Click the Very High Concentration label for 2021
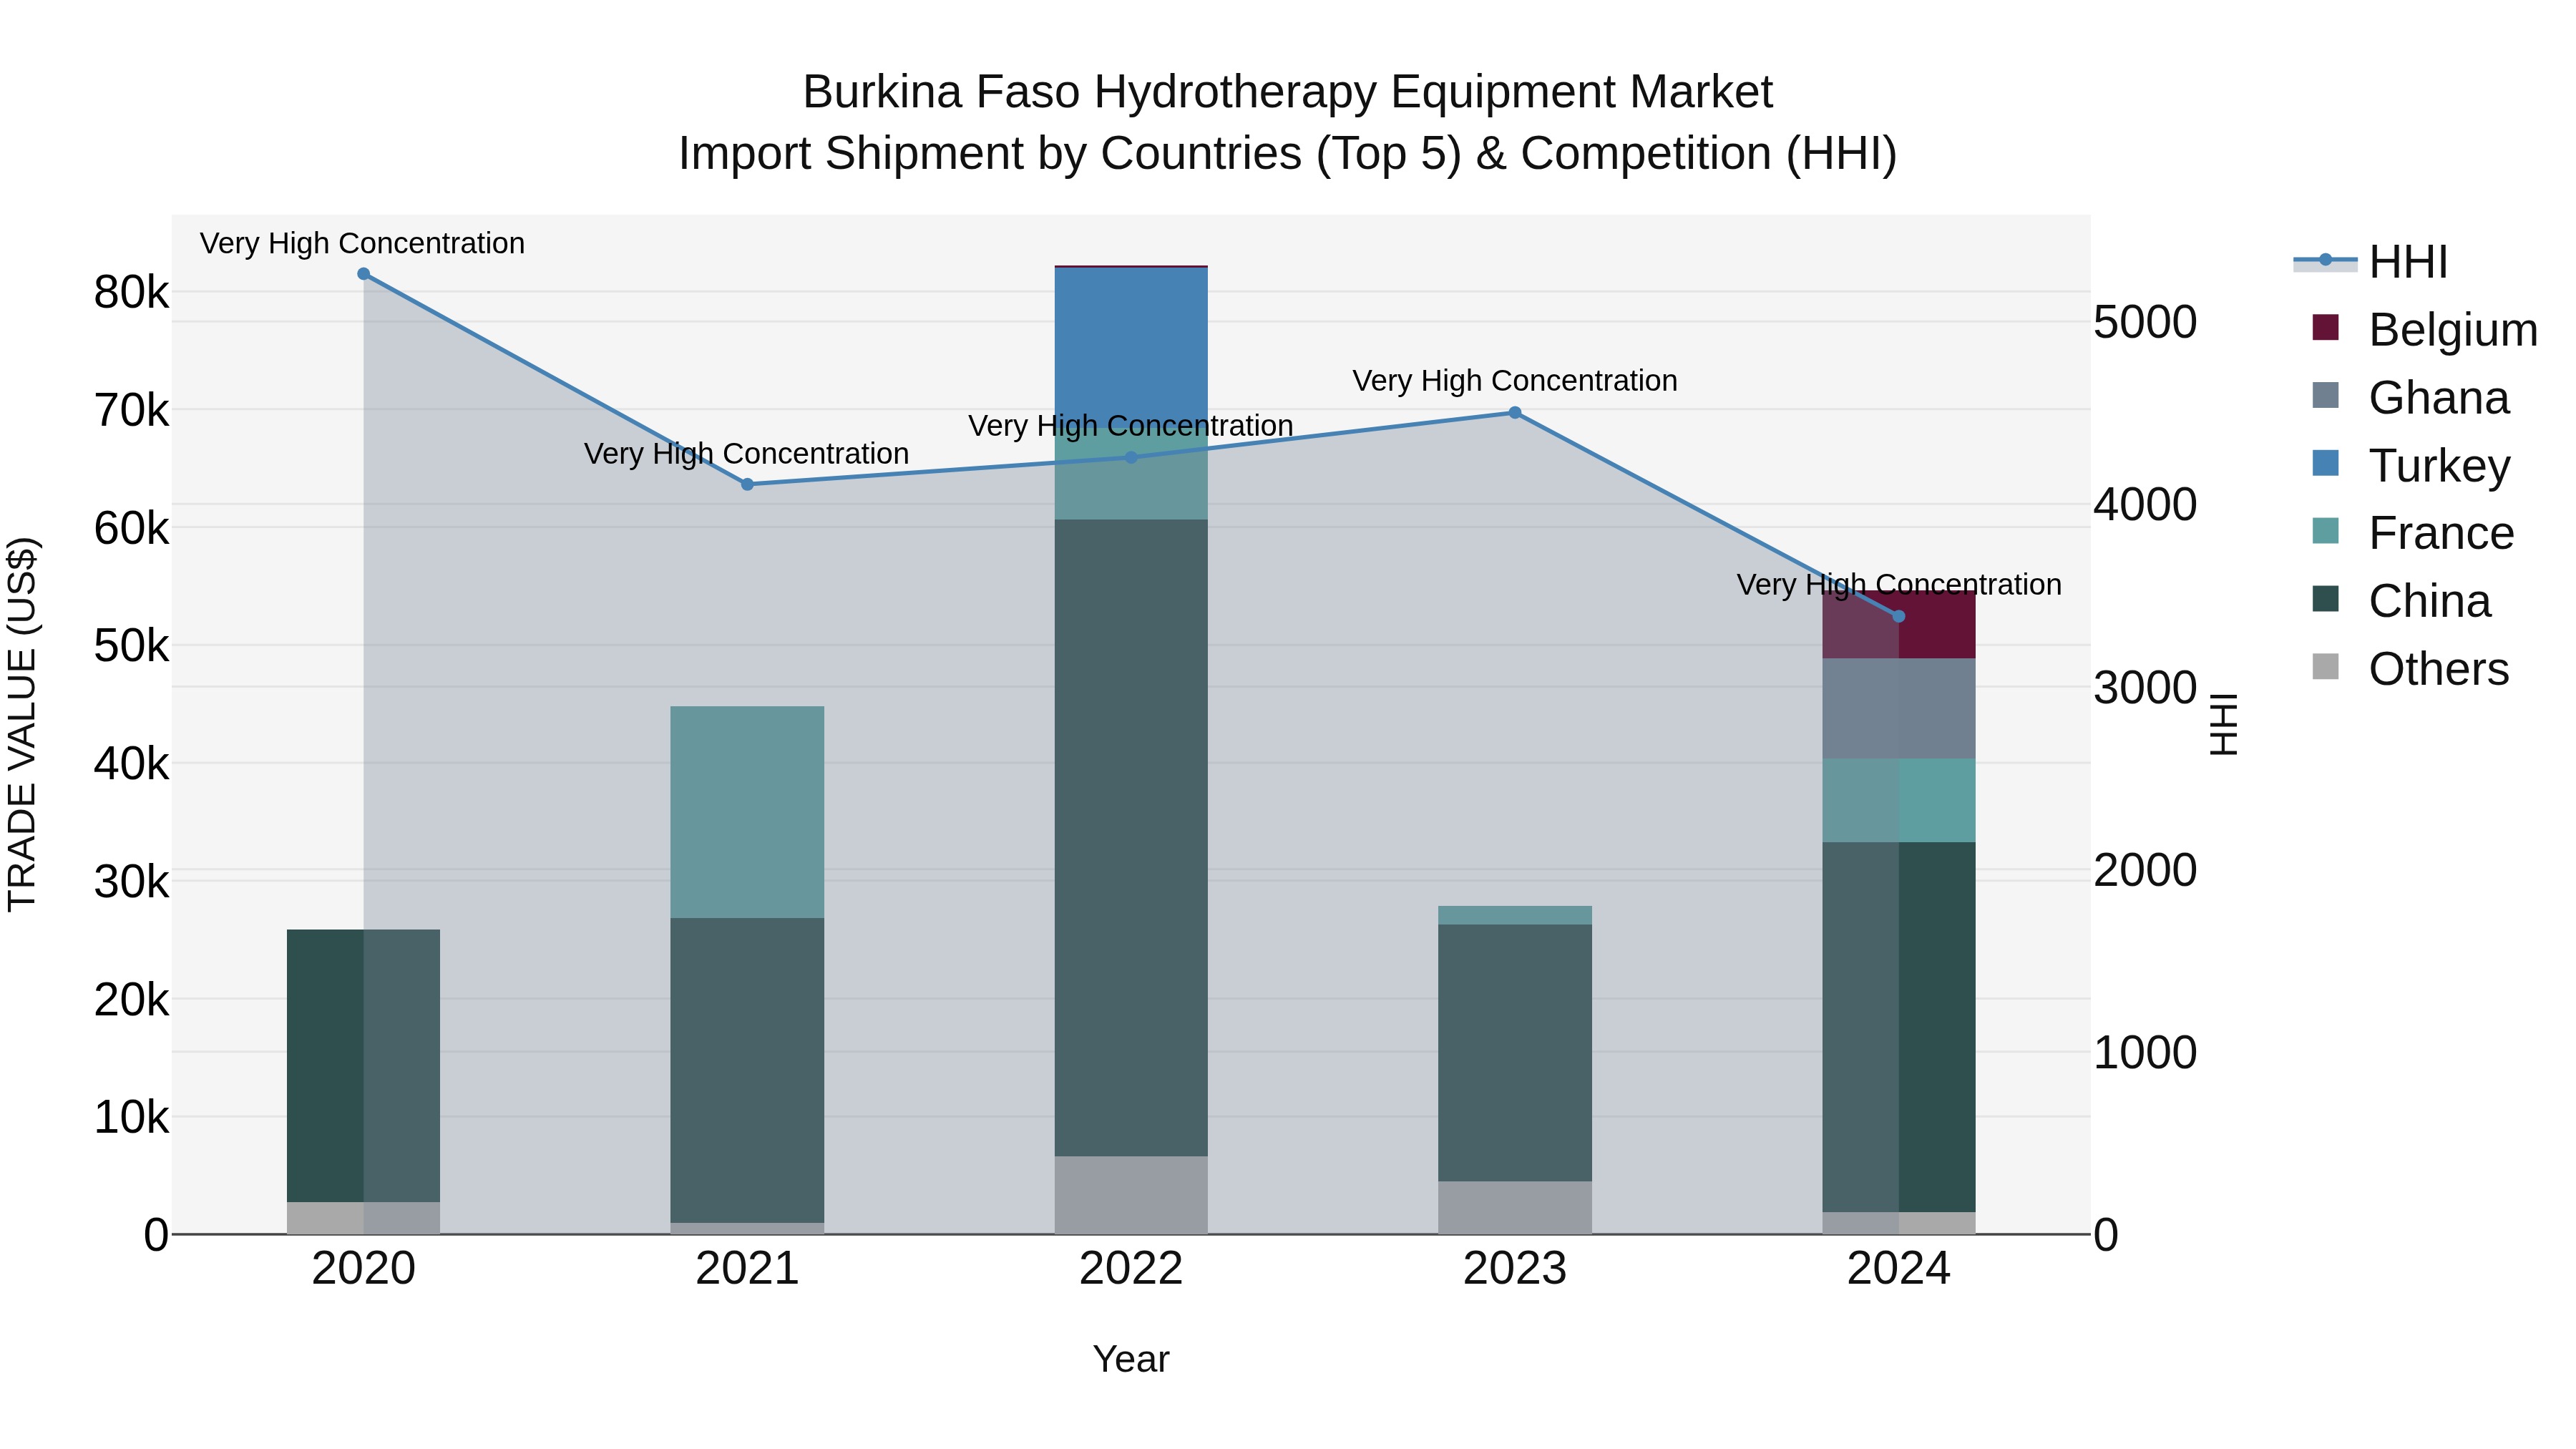Image resolution: width=2576 pixels, height=1449 pixels. click(x=747, y=453)
